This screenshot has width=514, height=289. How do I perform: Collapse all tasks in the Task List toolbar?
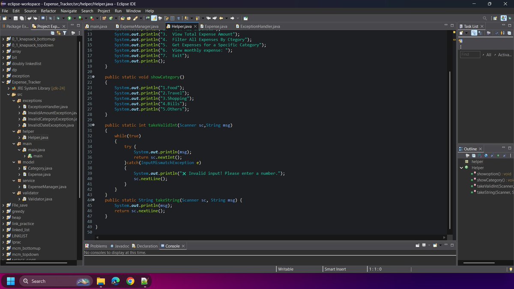pyautogui.click(x=509, y=33)
